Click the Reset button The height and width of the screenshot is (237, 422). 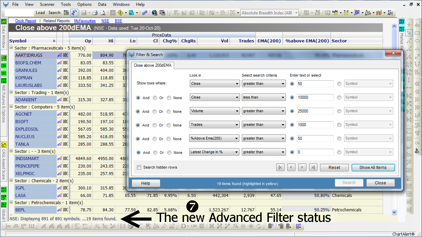[334, 168]
